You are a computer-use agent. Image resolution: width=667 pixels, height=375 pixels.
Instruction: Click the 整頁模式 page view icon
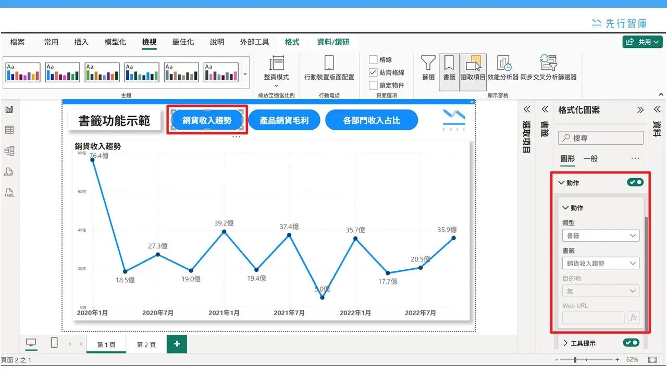tap(277, 64)
